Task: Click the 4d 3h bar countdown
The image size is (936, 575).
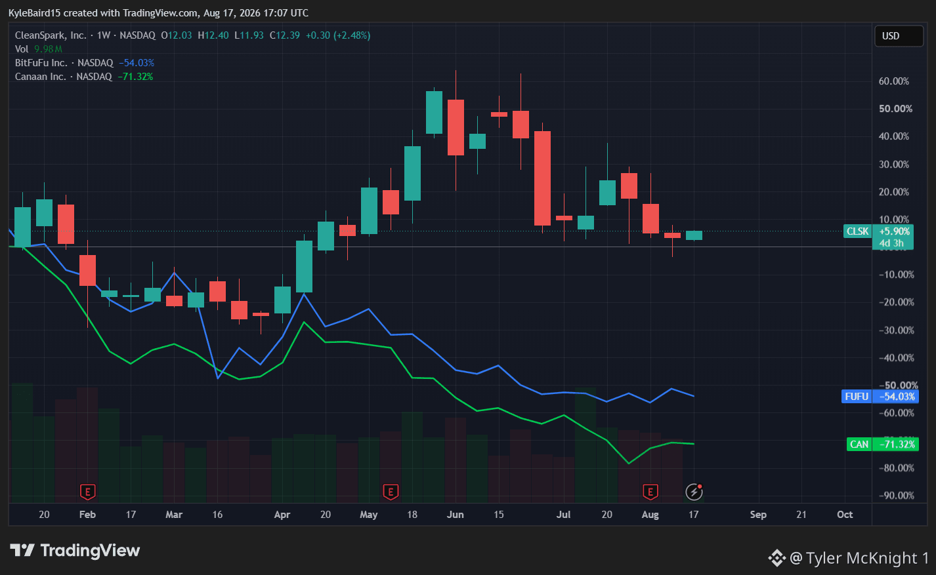Action: coord(891,243)
